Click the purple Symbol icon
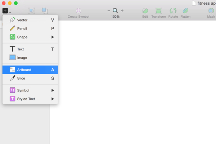216x144 pixels. pyautogui.click(x=12, y=90)
